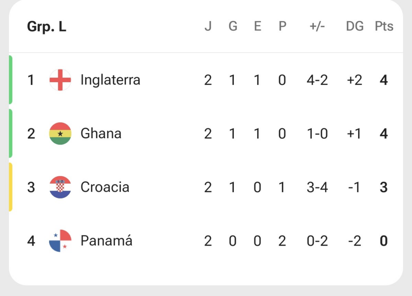Viewport: 412px width, 296px height.
Task: Click the Panama flag icon
Action: [60, 241]
